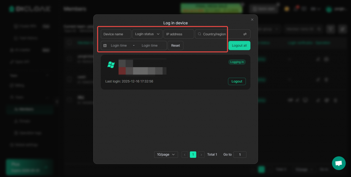Click the Windows device icon
Image resolution: width=351 pixels, height=177 pixels.
point(111,65)
